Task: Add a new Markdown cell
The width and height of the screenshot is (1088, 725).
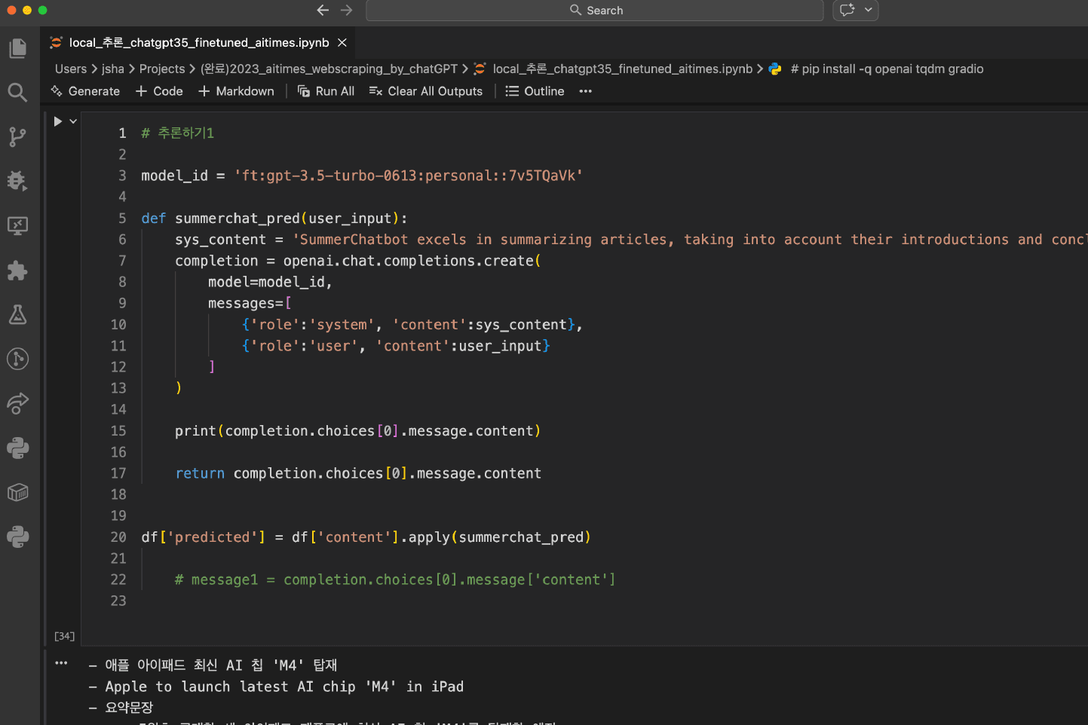Action: (237, 91)
